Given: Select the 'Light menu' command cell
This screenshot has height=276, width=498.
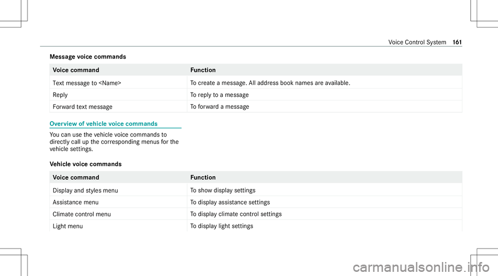Looking at the screenshot, I should coord(118,226).
